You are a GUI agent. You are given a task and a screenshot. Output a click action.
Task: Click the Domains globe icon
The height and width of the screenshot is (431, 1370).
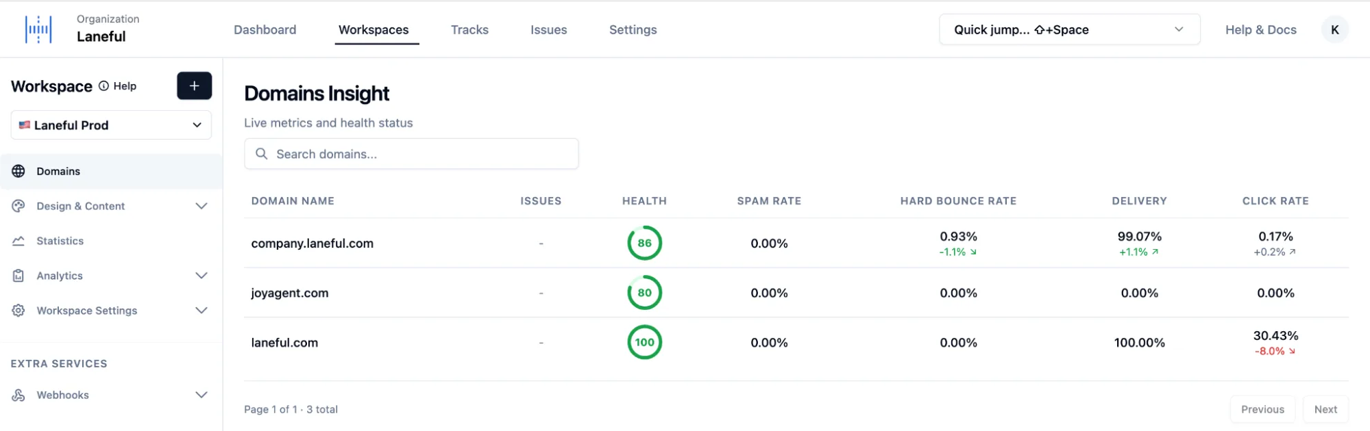(x=19, y=171)
